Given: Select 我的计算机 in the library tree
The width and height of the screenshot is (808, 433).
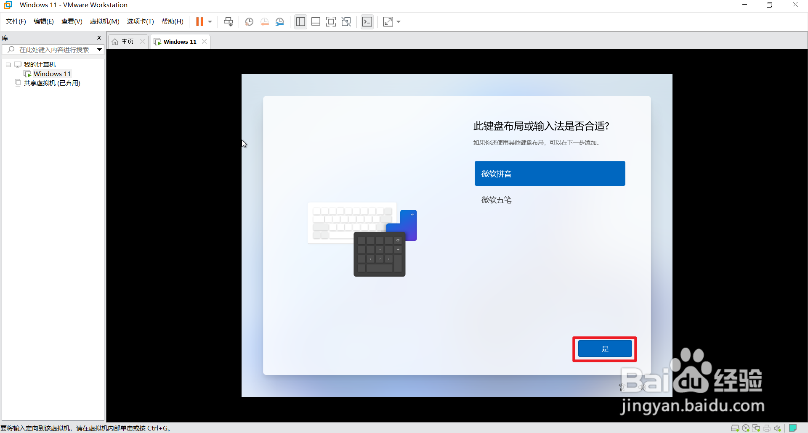Looking at the screenshot, I should click(40, 65).
